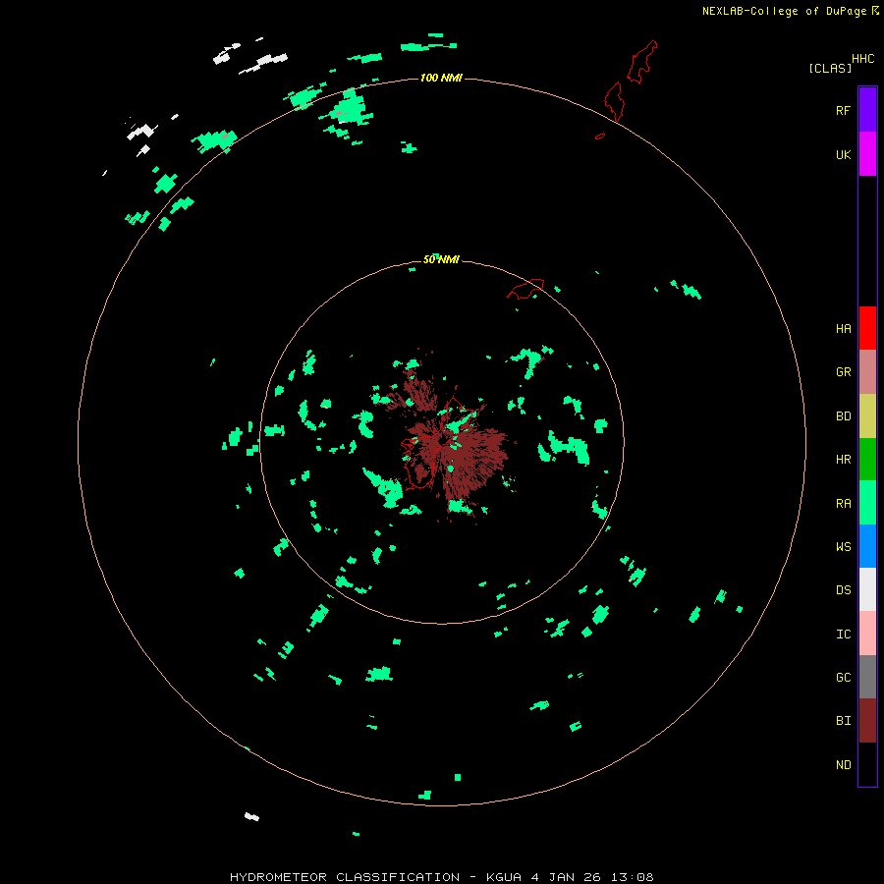Pick the RA light green legend swatch
Image resolution: width=884 pixels, height=884 pixels.
pyautogui.click(x=867, y=503)
